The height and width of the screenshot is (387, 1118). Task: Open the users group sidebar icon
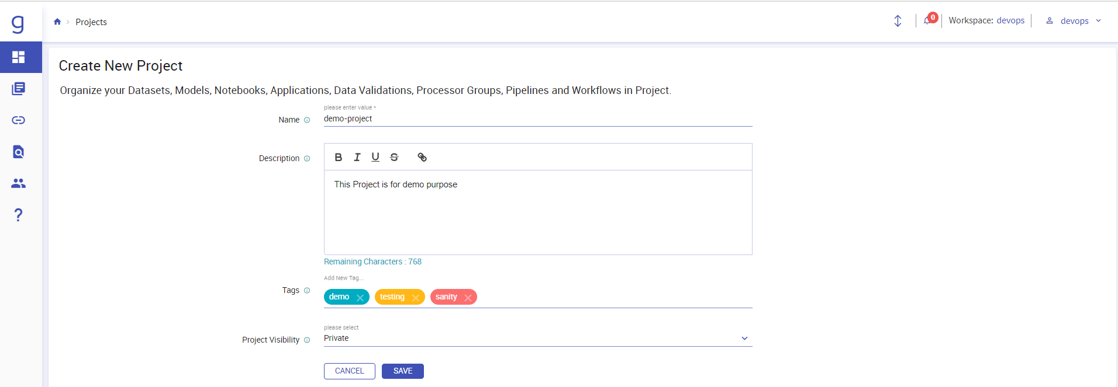coord(19,183)
